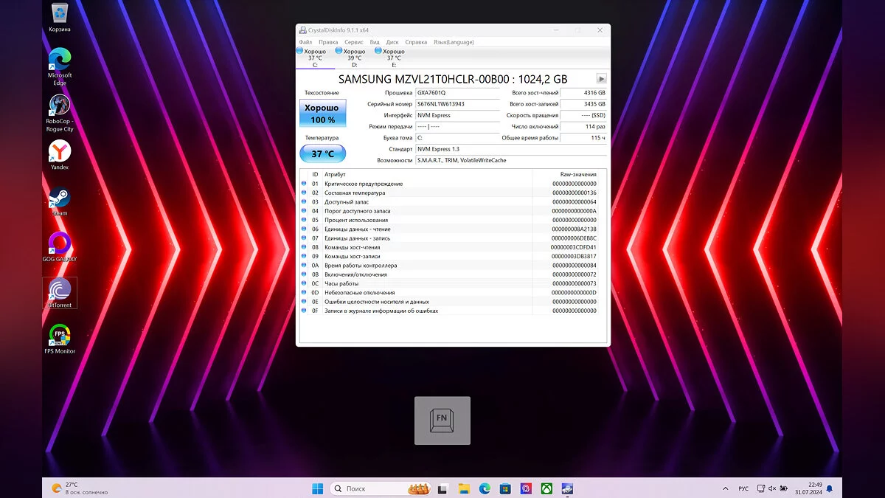Open the Корзина recycle bin icon
This screenshot has height=498, width=885.
pyautogui.click(x=60, y=14)
